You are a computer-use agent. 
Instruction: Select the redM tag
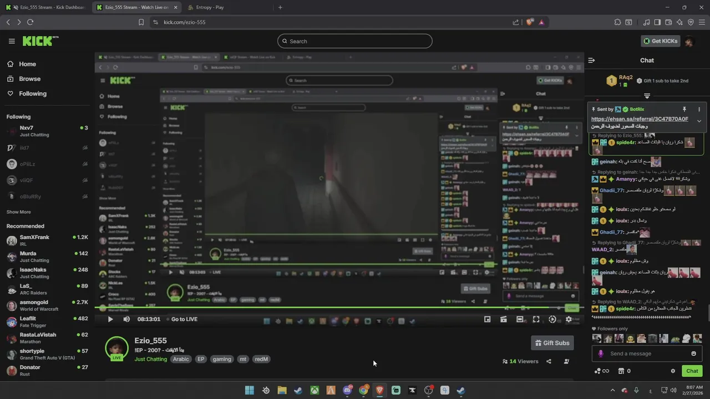point(261,359)
